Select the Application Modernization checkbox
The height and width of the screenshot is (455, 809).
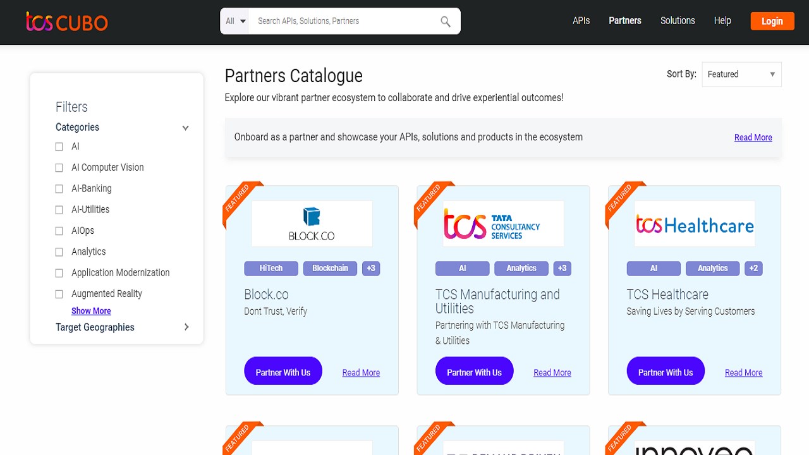59,273
